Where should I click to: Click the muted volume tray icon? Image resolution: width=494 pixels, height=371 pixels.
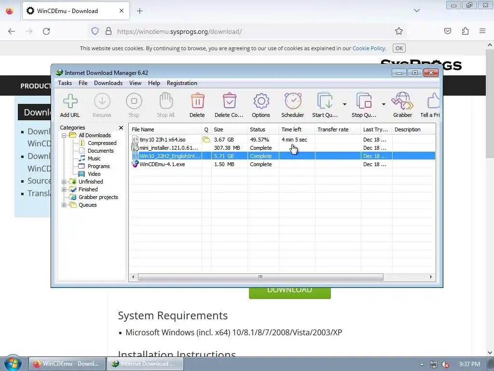point(445,364)
